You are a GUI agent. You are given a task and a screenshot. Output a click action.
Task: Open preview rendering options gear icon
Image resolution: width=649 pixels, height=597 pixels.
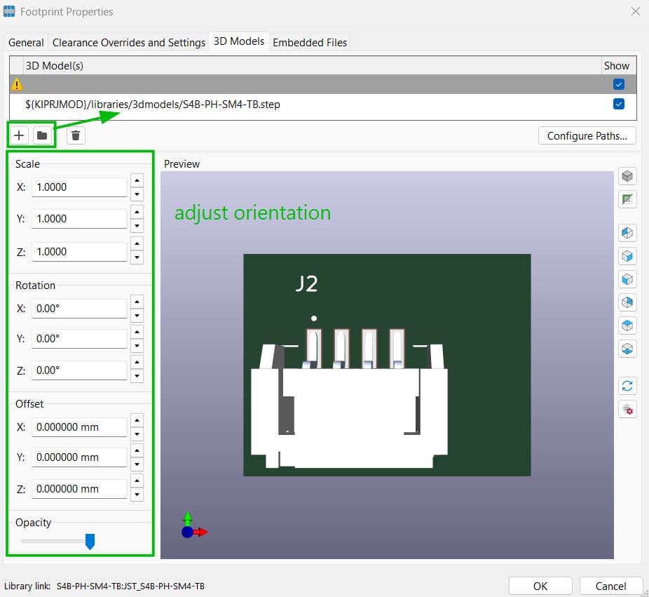[627, 409]
